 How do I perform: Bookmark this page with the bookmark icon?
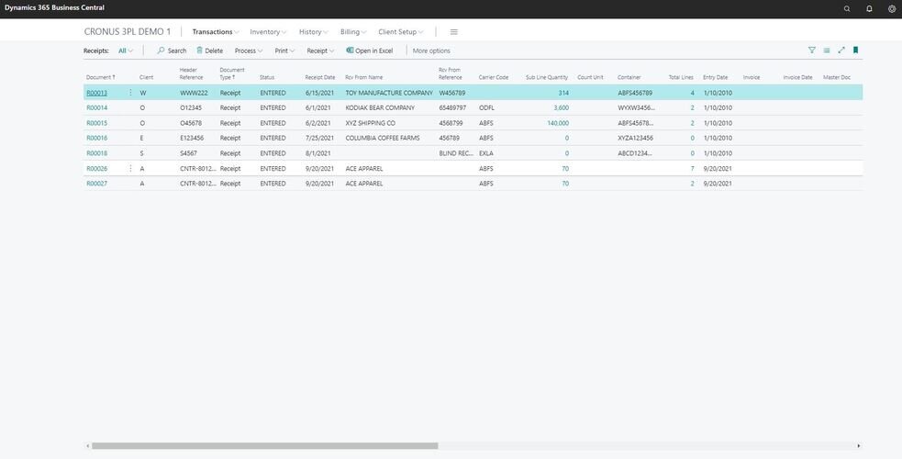coord(856,50)
